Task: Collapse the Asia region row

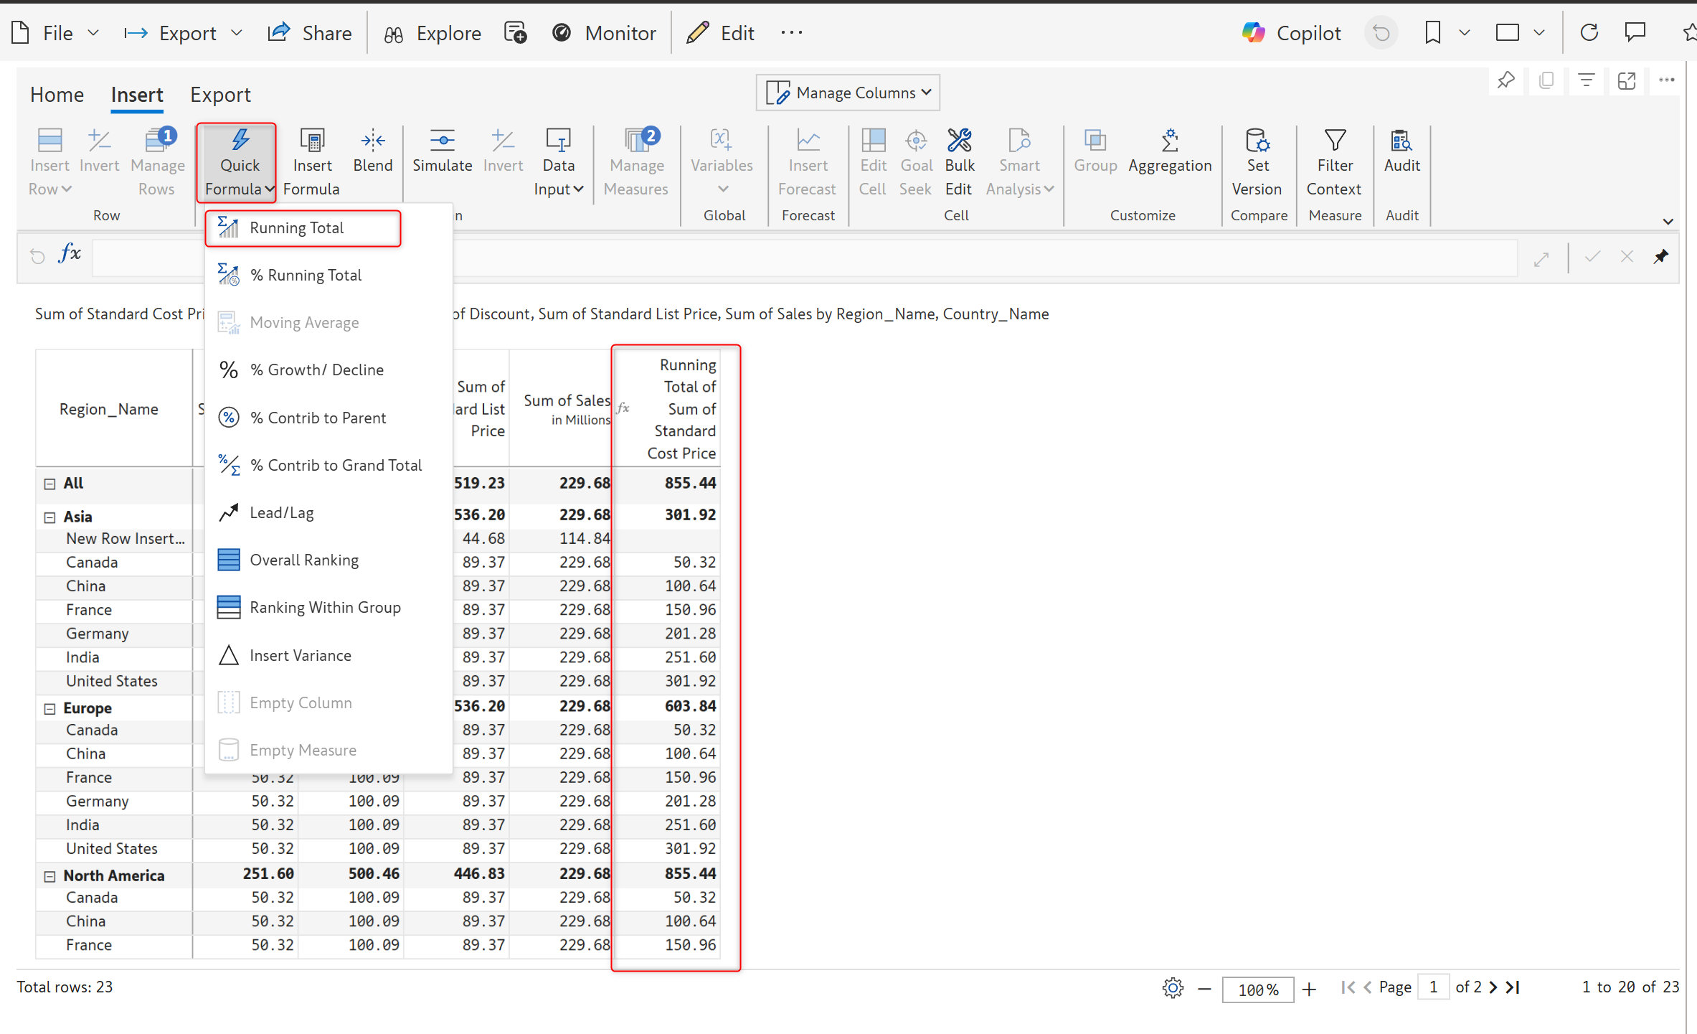Action: (x=49, y=517)
